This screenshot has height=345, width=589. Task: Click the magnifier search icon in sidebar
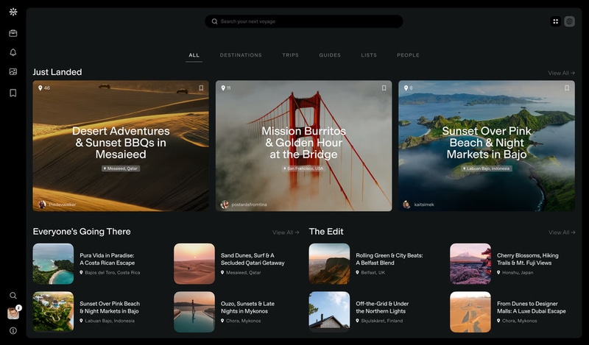[13, 296]
